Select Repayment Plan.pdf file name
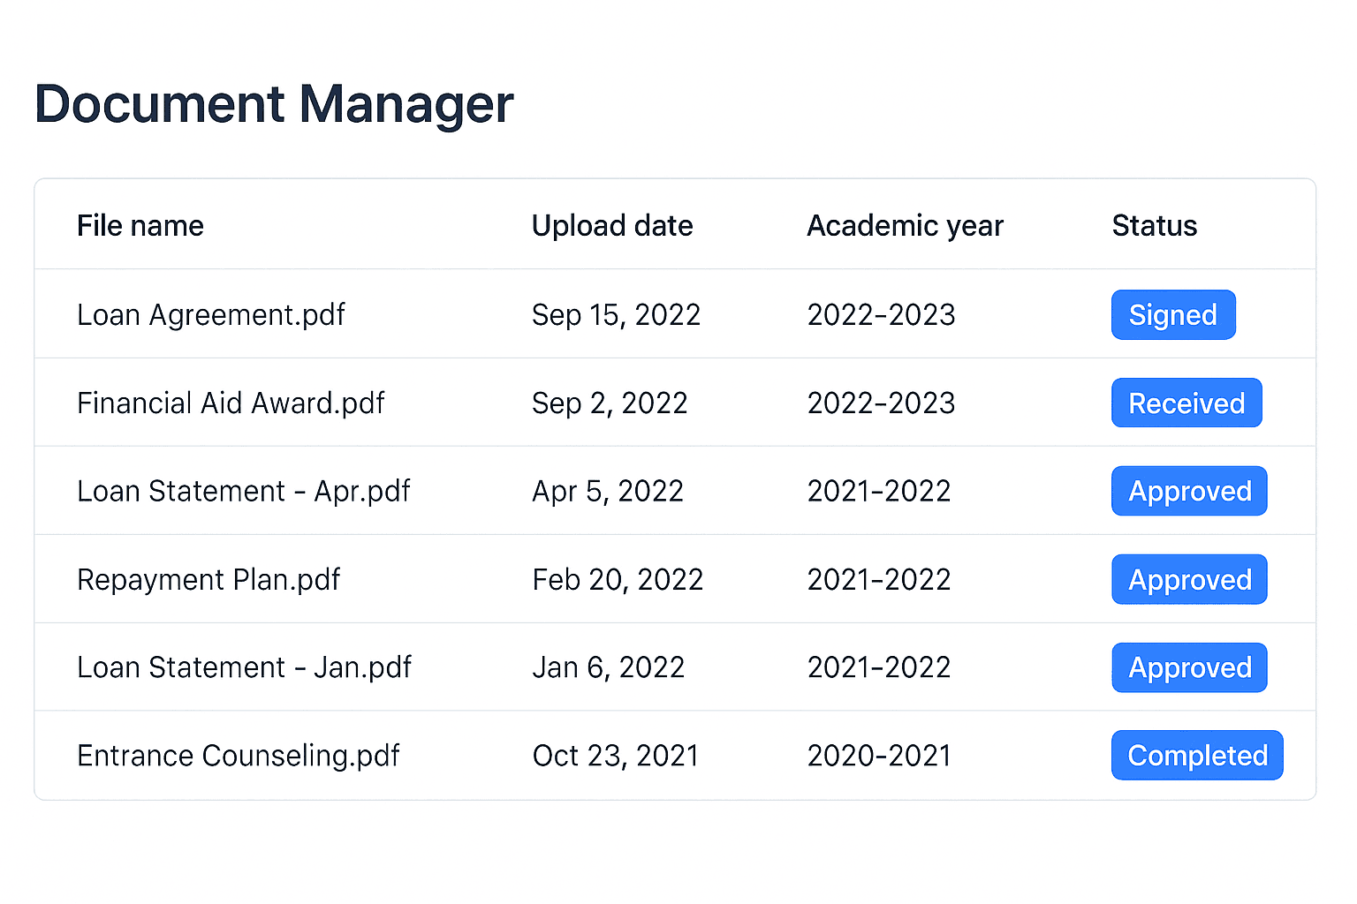The width and height of the screenshot is (1357, 904). 208,580
